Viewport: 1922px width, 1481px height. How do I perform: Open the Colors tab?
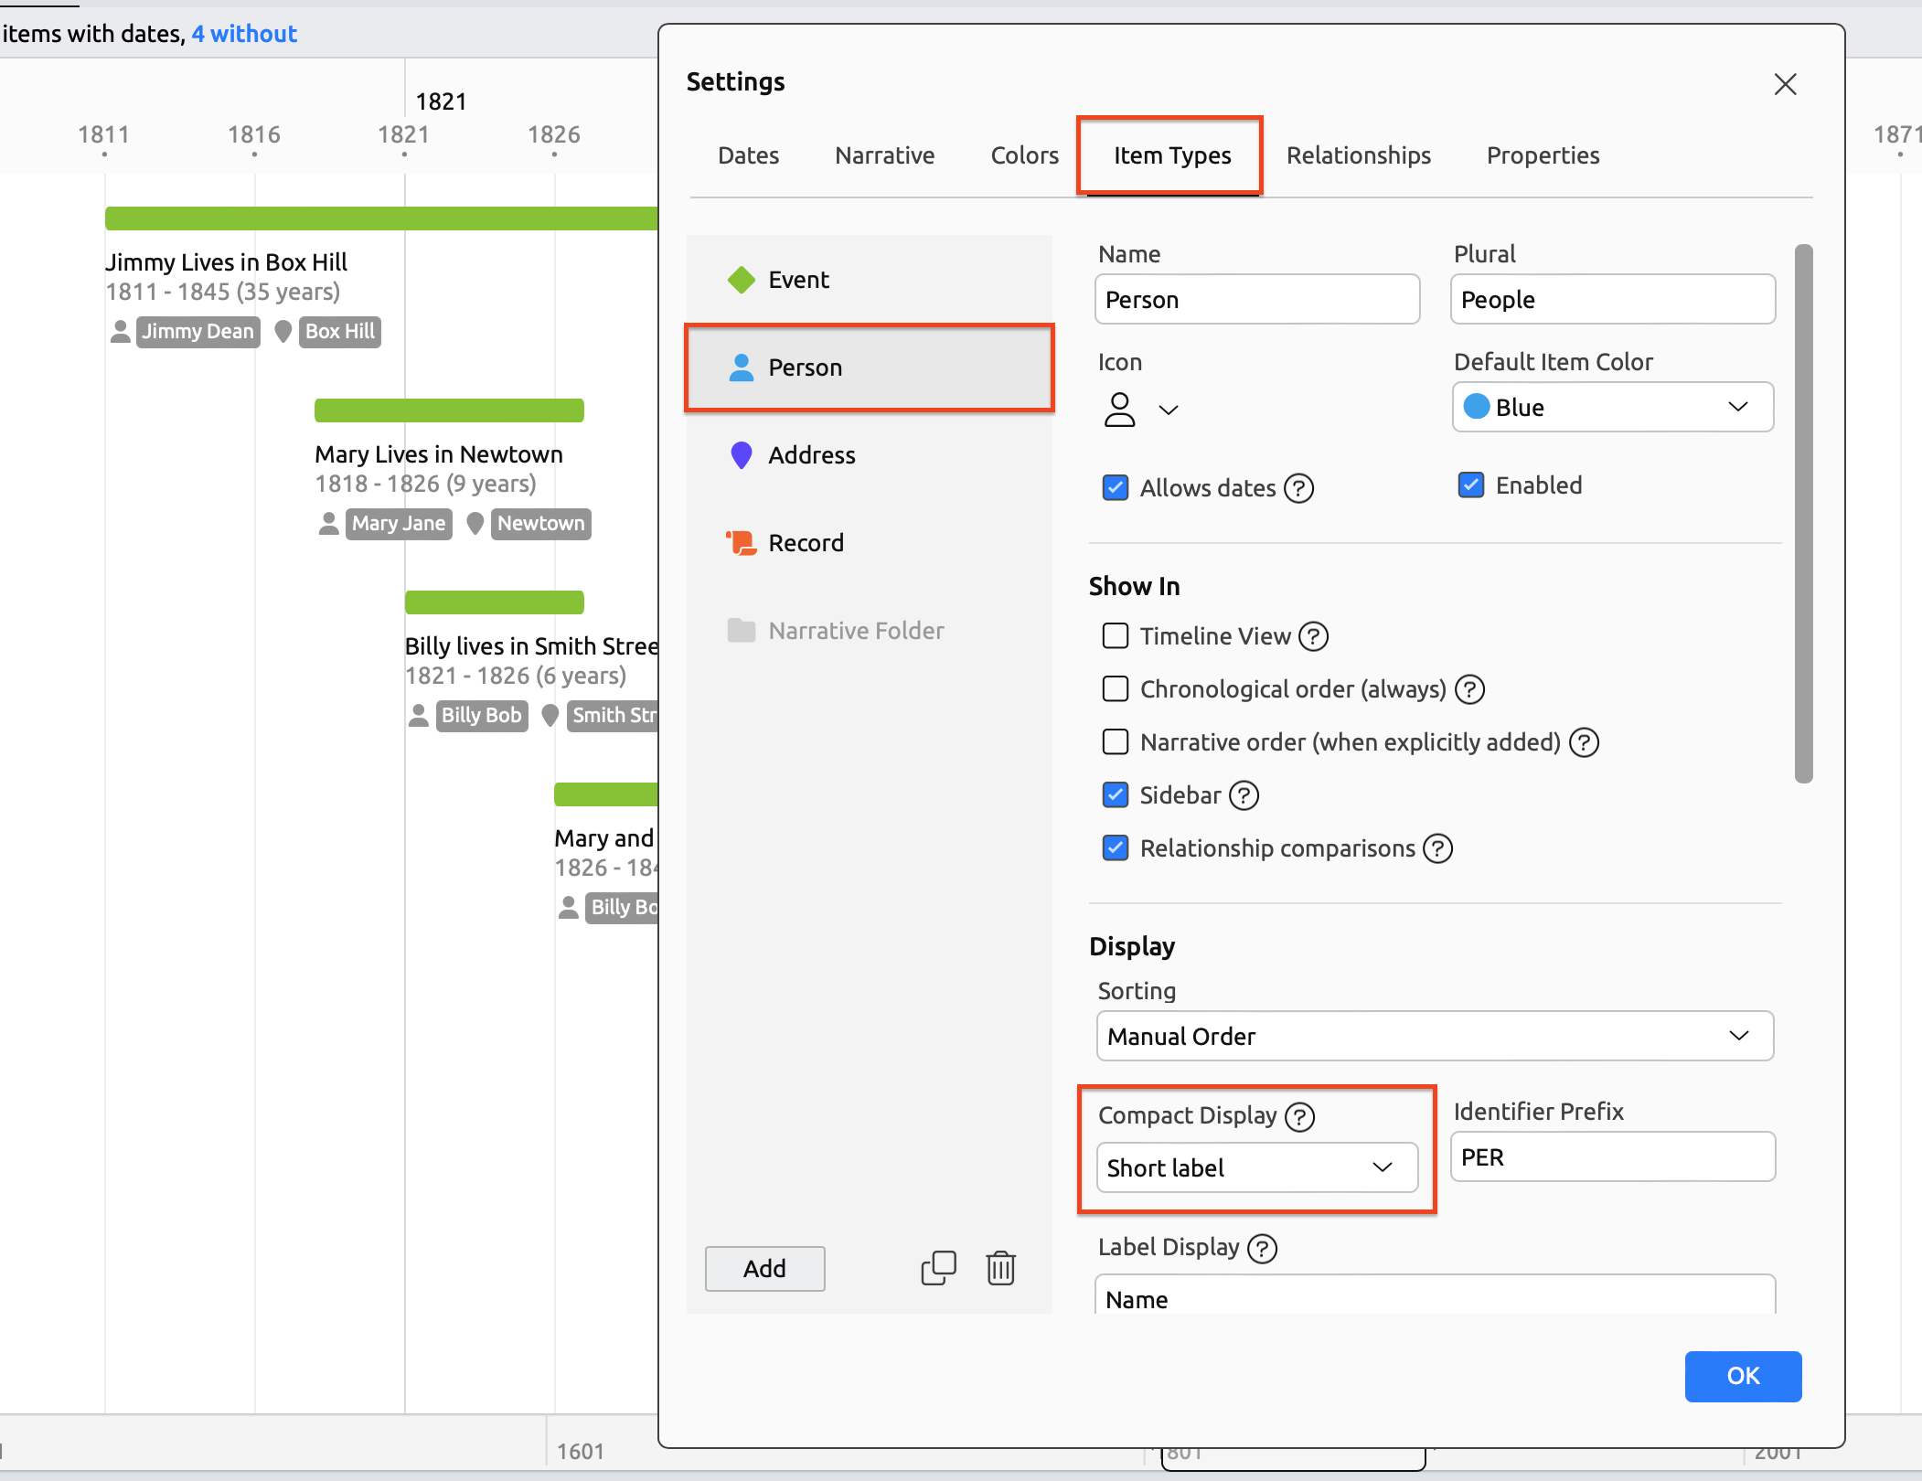(x=1024, y=155)
